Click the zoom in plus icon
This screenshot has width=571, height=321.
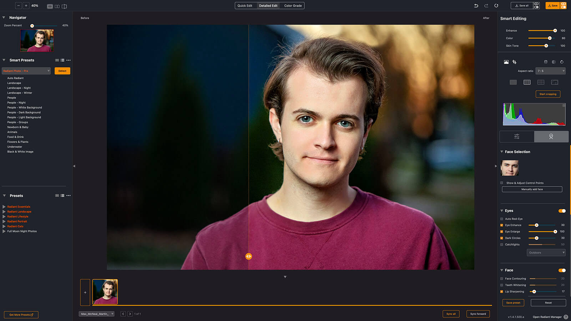point(26,6)
